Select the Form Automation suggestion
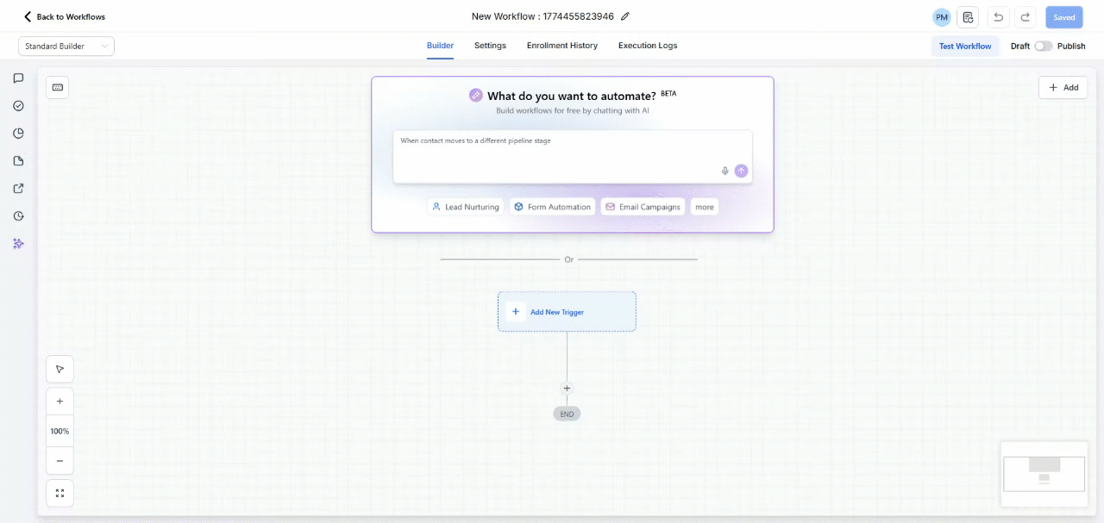This screenshot has height=523, width=1104. pos(553,207)
